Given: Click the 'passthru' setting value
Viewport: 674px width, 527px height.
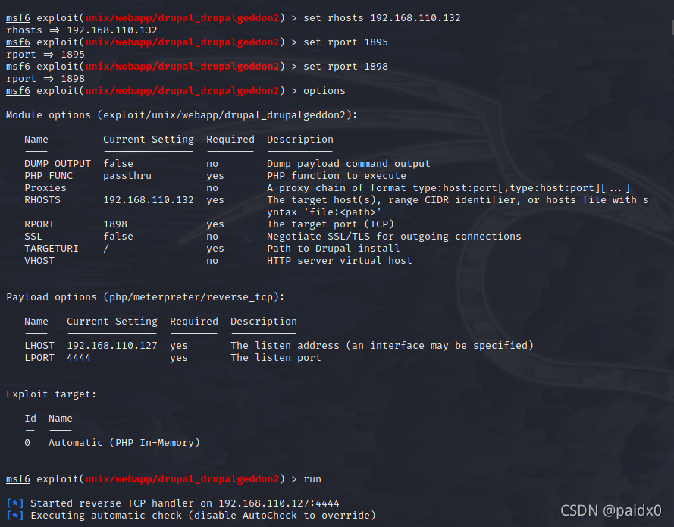Looking at the screenshot, I should pyautogui.click(x=127, y=176).
